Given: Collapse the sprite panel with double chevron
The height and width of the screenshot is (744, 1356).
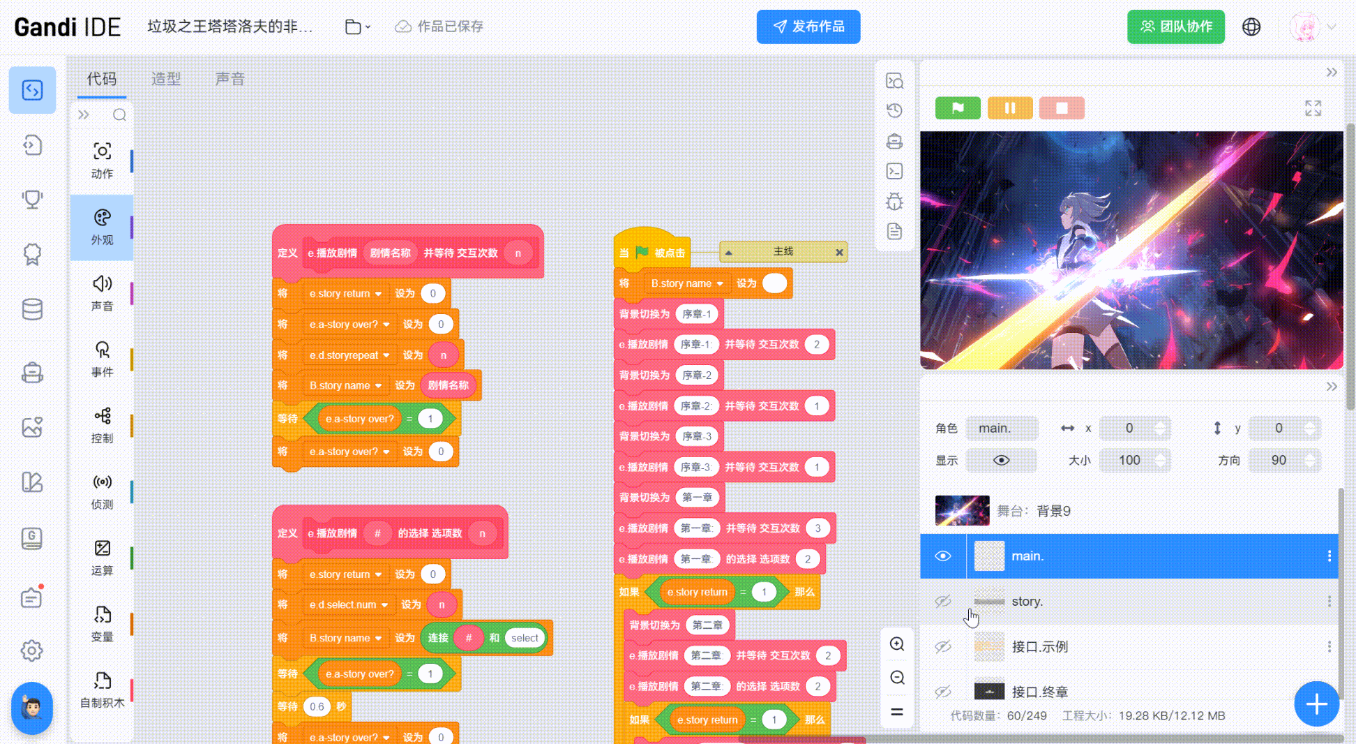Looking at the screenshot, I should pyautogui.click(x=1331, y=386).
